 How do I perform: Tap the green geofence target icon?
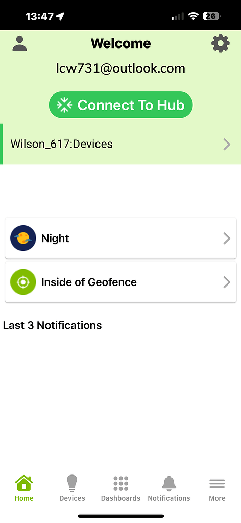tap(23, 282)
